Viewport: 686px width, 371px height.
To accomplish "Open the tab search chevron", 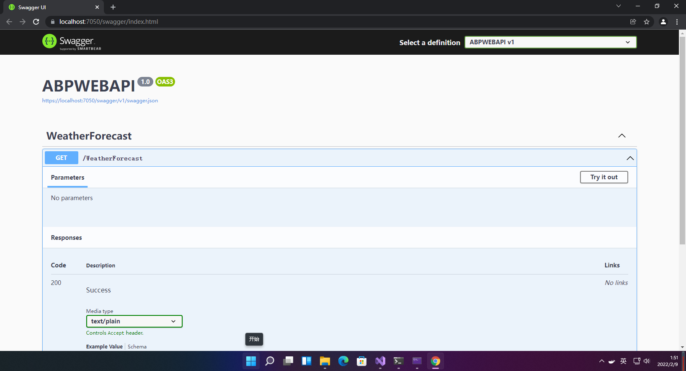I will tap(619, 6).
